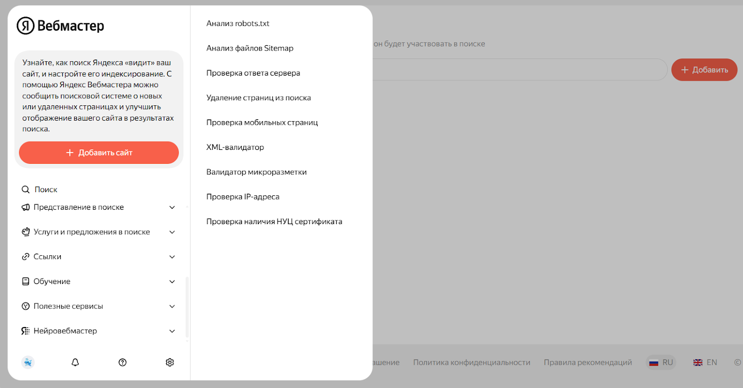
Task: Open the help question mark icon
Action: (x=123, y=362)
